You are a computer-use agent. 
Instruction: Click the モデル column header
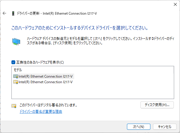pos(18,70)
